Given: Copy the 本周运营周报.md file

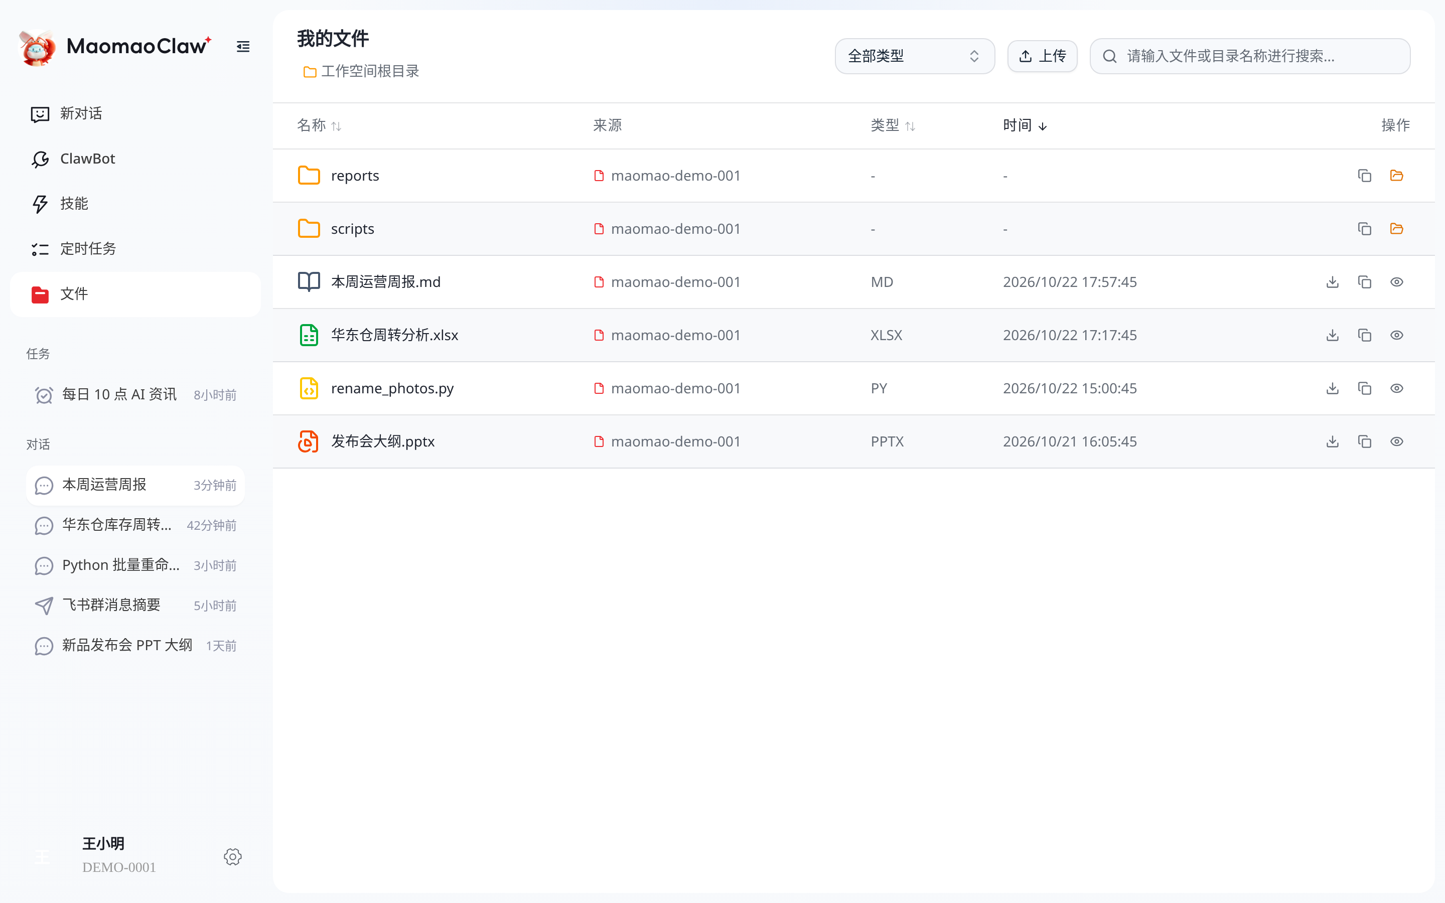Looking at the screenshot, I should pos(1364,282).
